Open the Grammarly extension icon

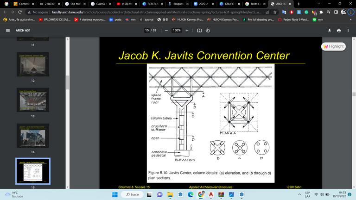click(x=306, y=12)
